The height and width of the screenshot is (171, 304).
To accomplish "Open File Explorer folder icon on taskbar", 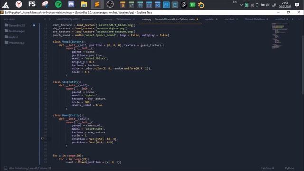I will point(84,4).
